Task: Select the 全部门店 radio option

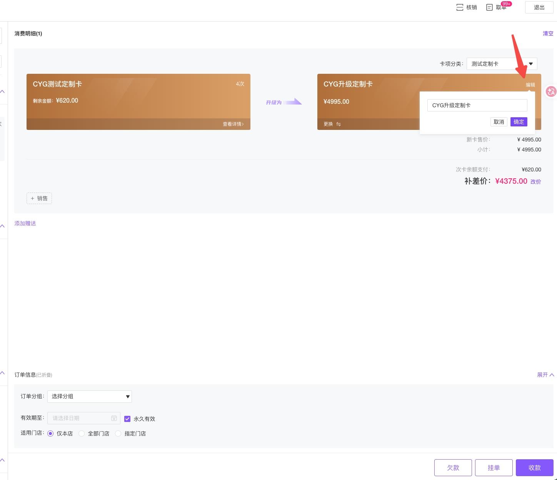Action: (x=82, y=433)
